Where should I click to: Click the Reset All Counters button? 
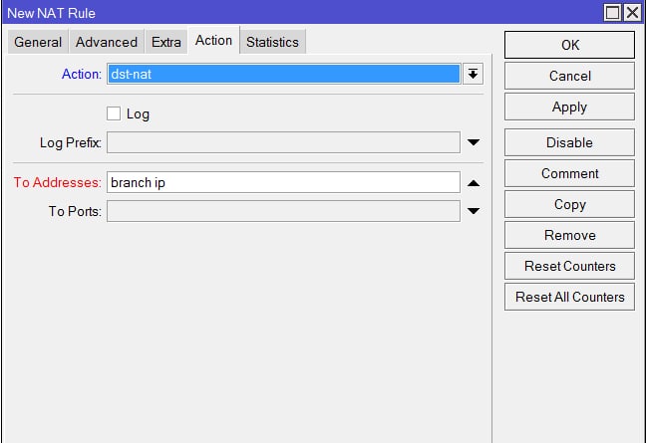click(570, 297)
